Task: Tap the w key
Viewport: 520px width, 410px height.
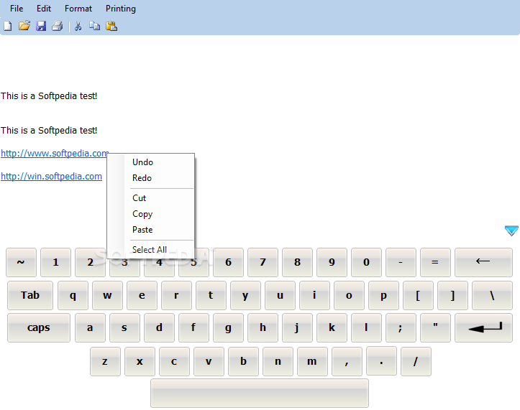Action: pos(107,295)
